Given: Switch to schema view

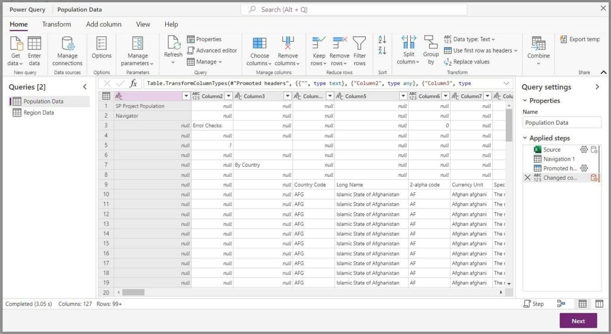Looking at the screenshot, I should tap(599, 304).
